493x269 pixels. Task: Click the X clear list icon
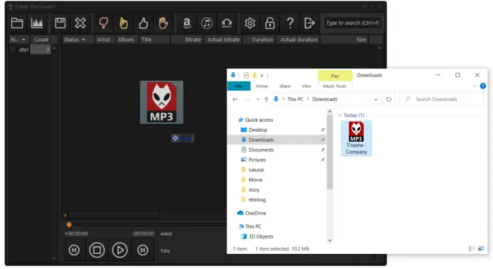(80, 23)
